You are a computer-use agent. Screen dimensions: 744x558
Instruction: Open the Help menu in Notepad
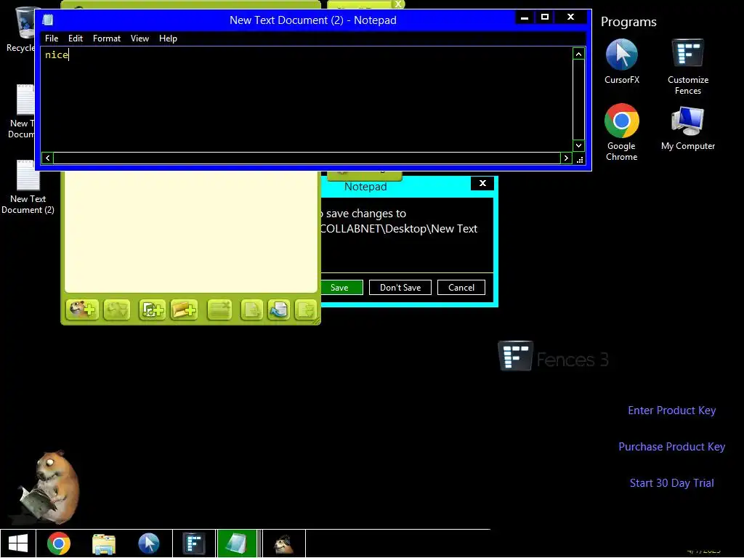coord(168,39)
